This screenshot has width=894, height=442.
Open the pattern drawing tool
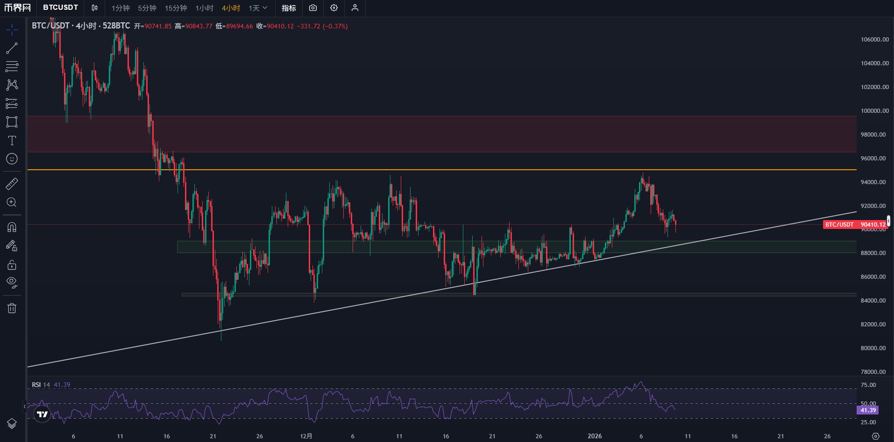point(12,85)
